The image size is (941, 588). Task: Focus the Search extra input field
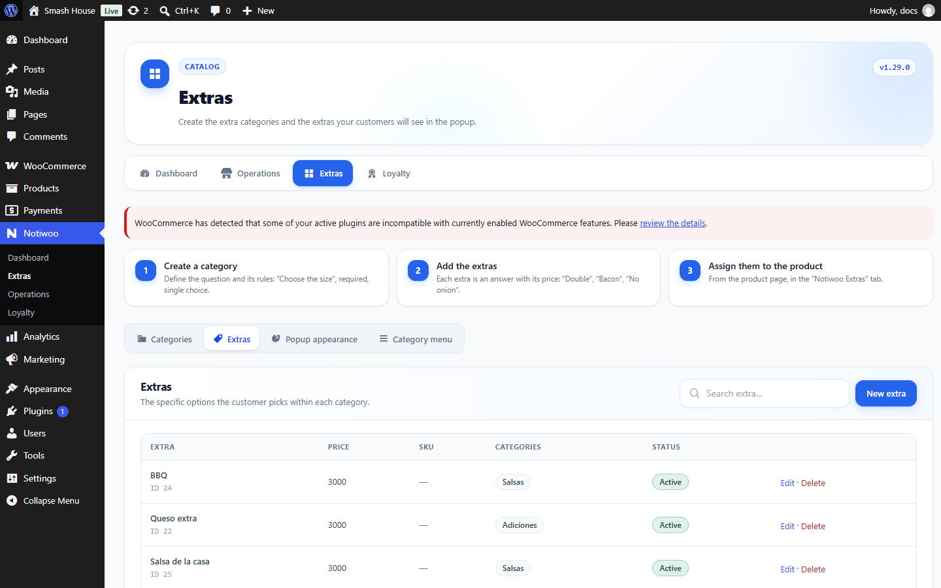765,393
